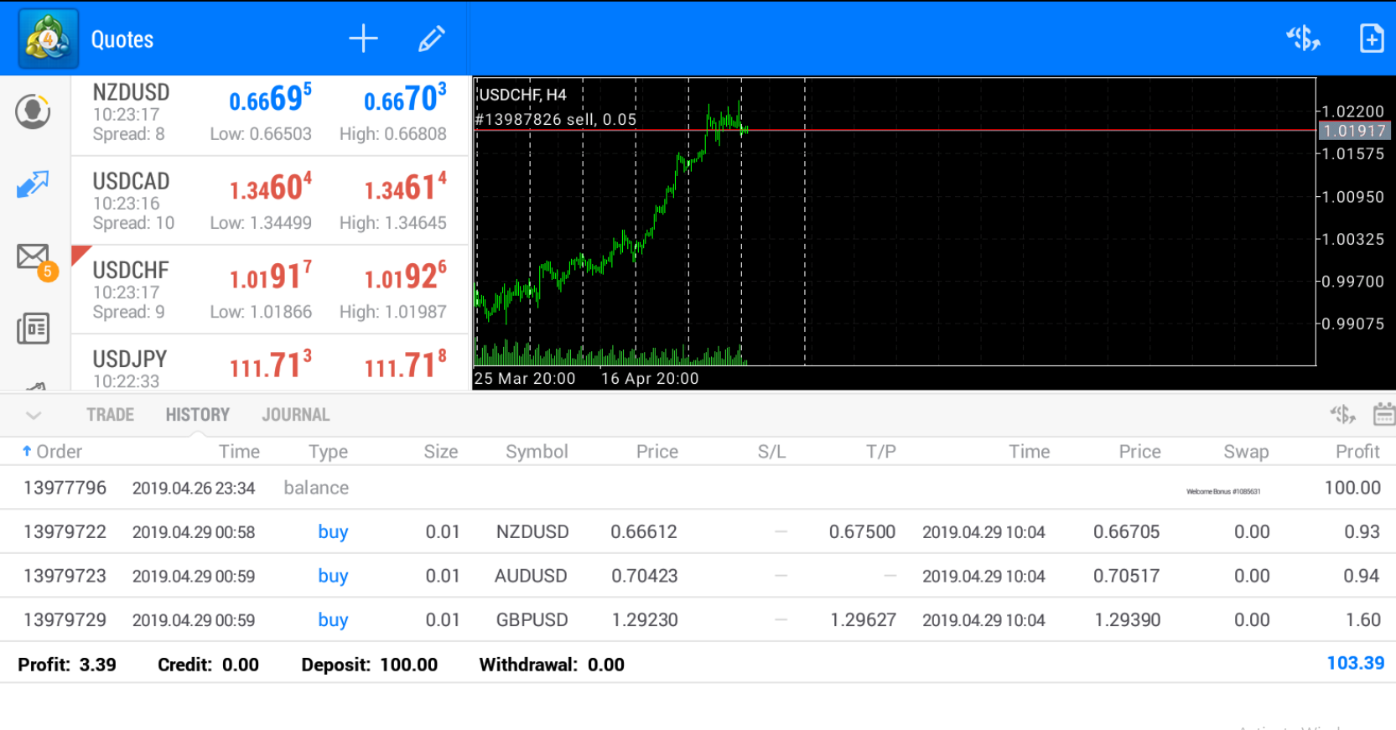Click the Credit: 0.00 summary

208,665
